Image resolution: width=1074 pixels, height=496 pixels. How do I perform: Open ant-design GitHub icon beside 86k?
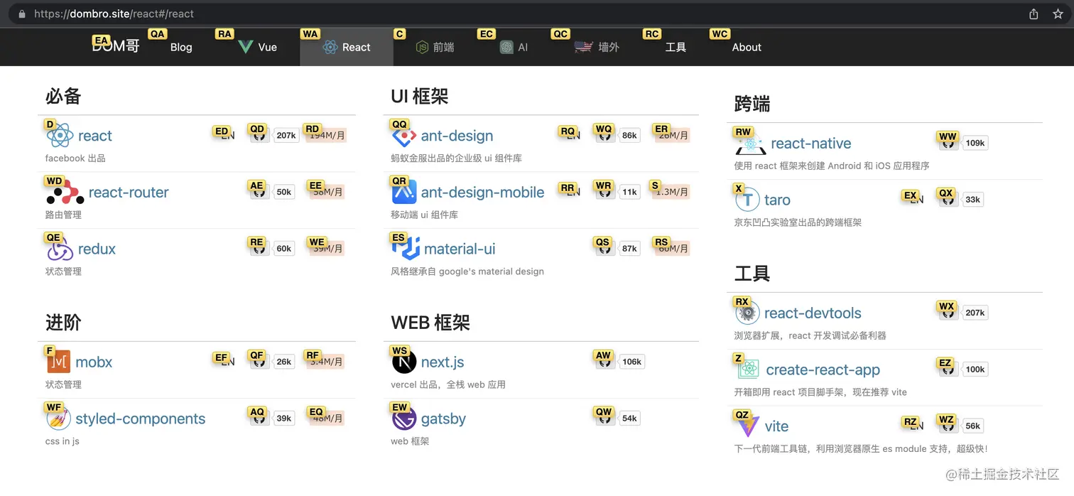point(606,135)
